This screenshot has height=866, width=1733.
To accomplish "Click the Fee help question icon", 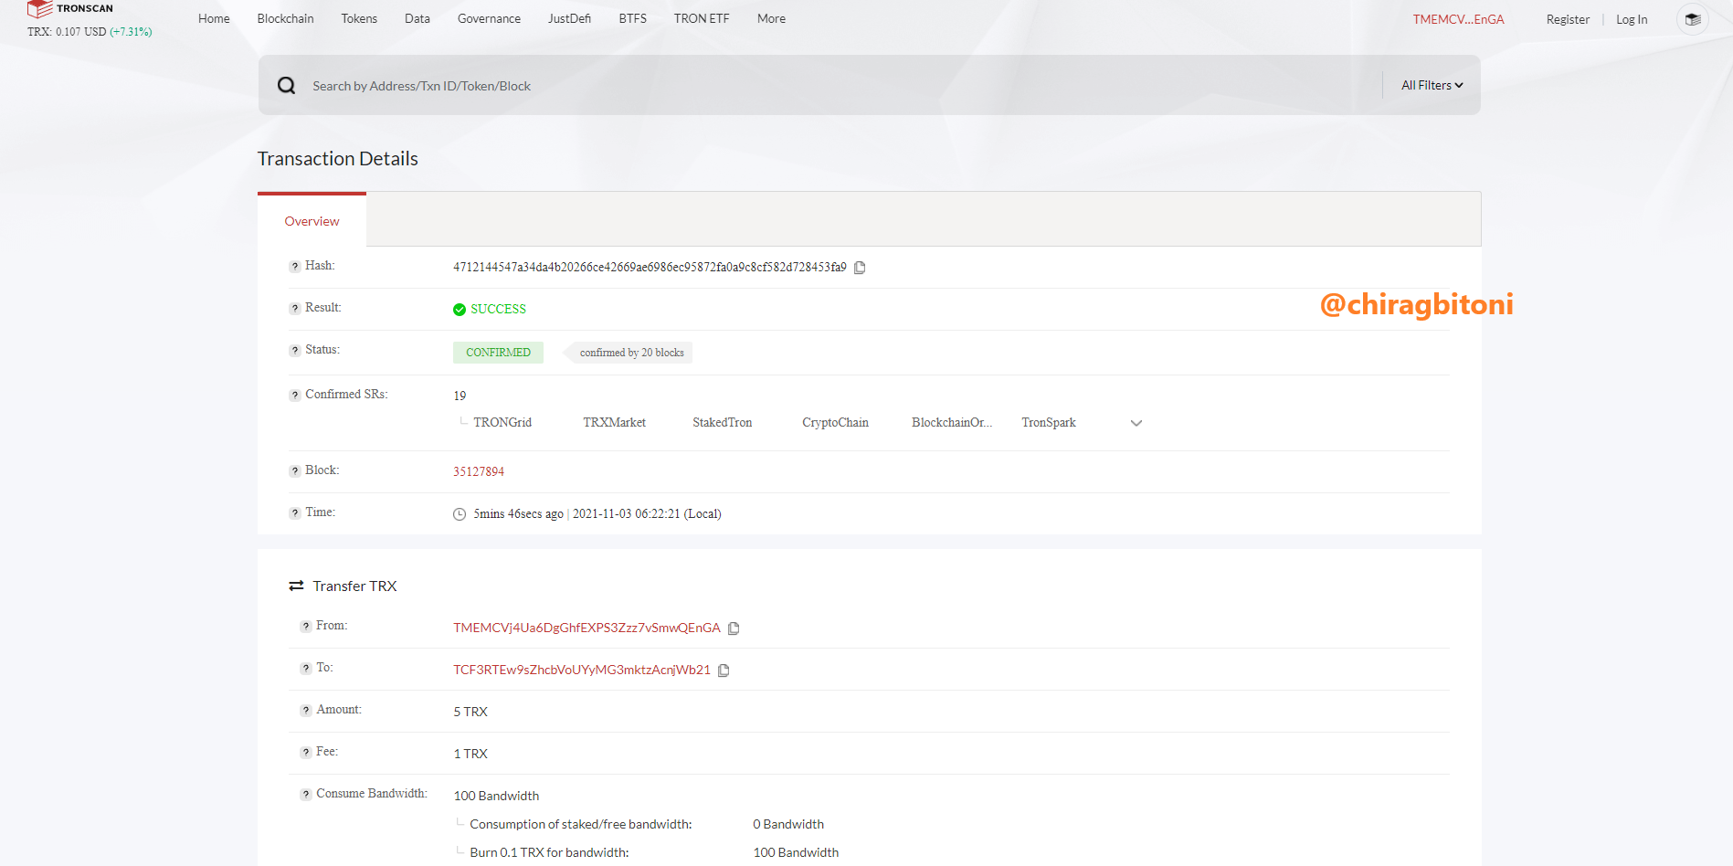I will (x=305, y=753).
